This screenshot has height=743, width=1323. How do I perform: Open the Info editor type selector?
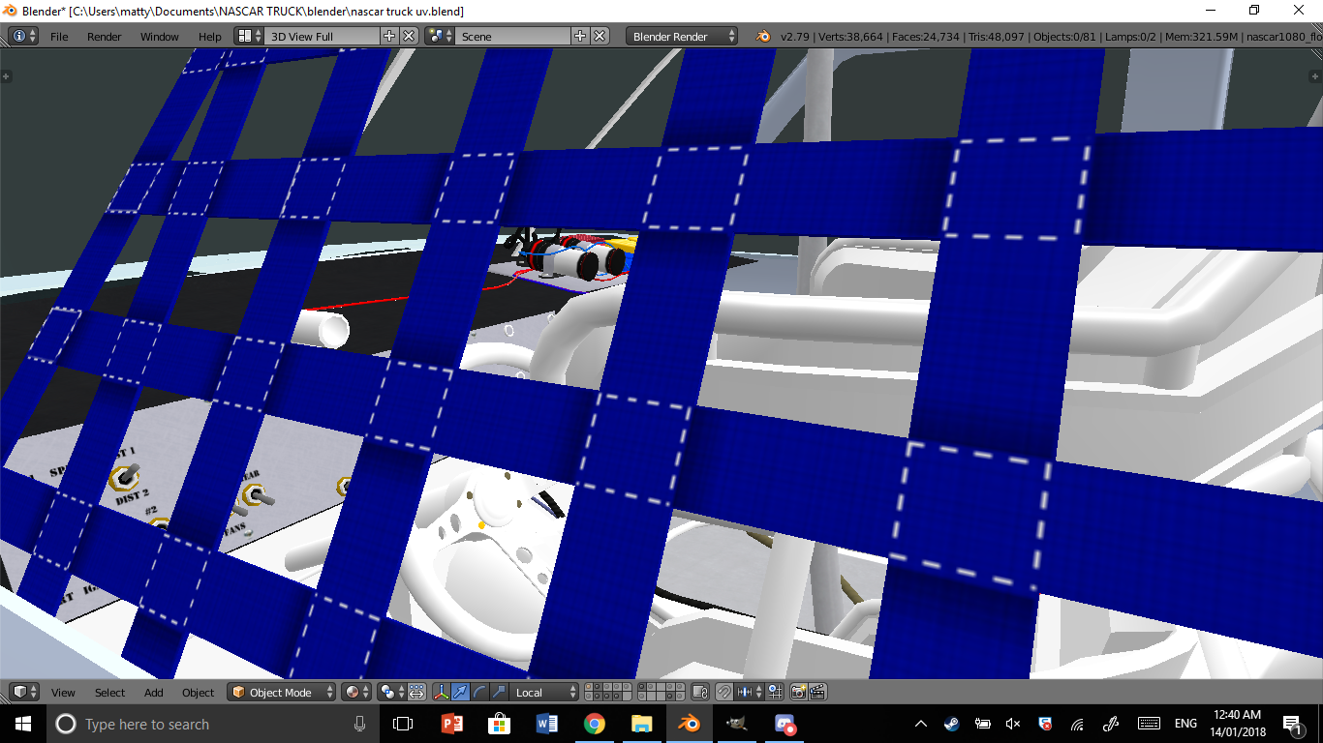24,36
